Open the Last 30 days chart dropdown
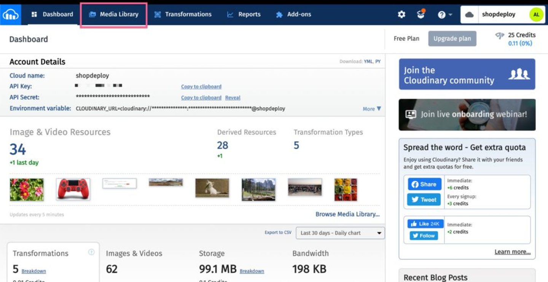Viewport: 548px width, 282px height. (340, 233)
